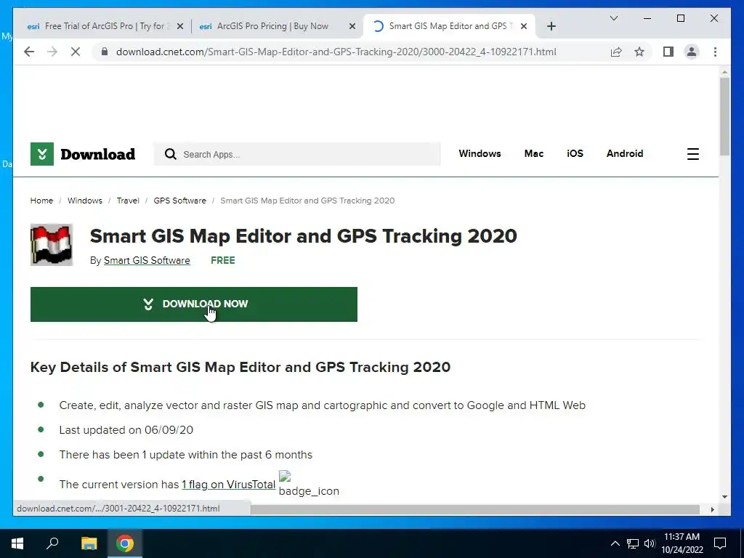Click the 'Create, edit, analyze vector' bullet text

322,405
